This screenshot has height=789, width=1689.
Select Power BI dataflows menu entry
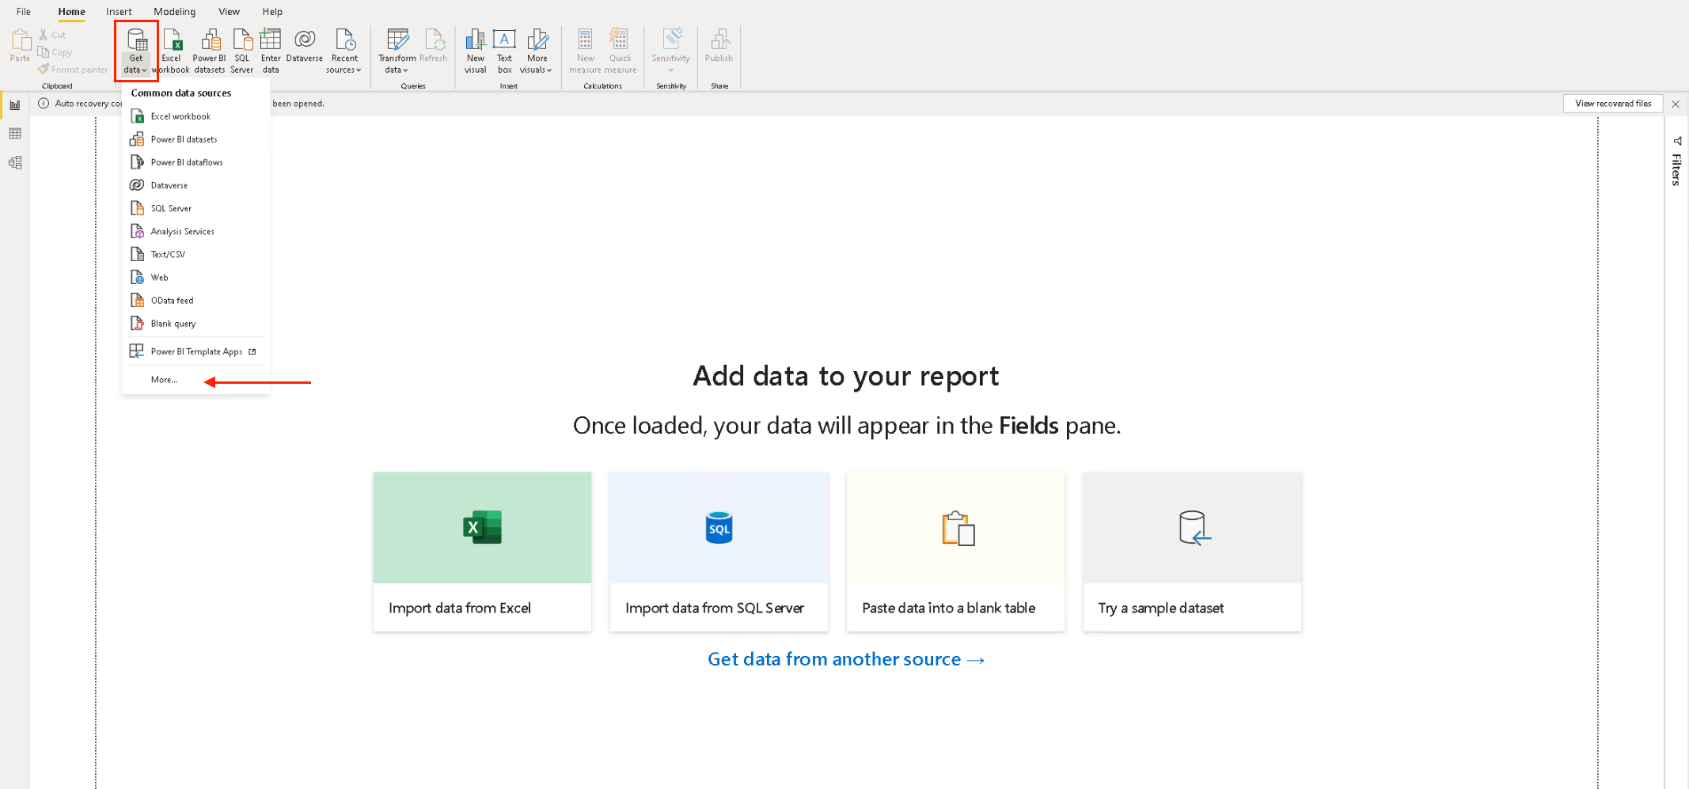click(x=195, y=162)
